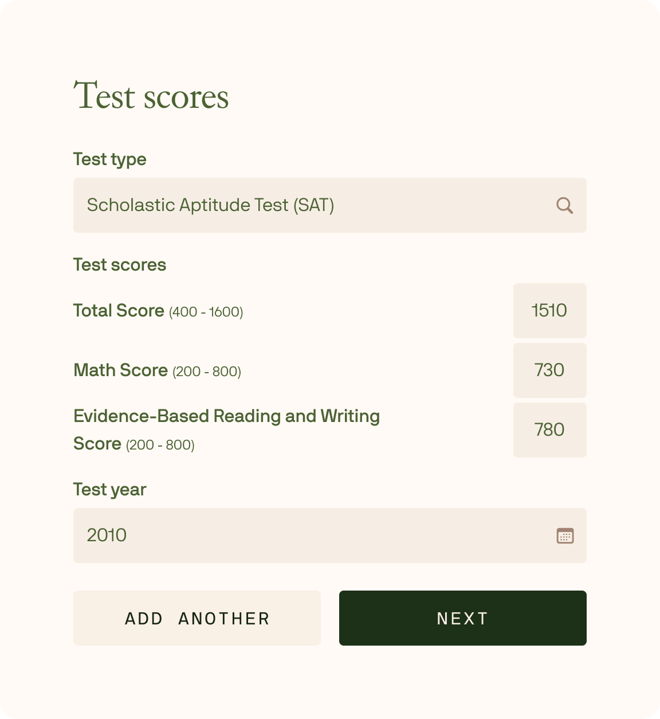The height and width of the screenshot is (719, 660).
Task: Click the Math Score value 730
Action: (549, 370)
